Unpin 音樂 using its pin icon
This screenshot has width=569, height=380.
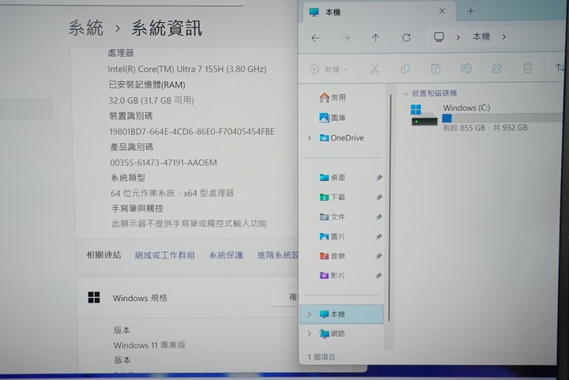(379, 256)
